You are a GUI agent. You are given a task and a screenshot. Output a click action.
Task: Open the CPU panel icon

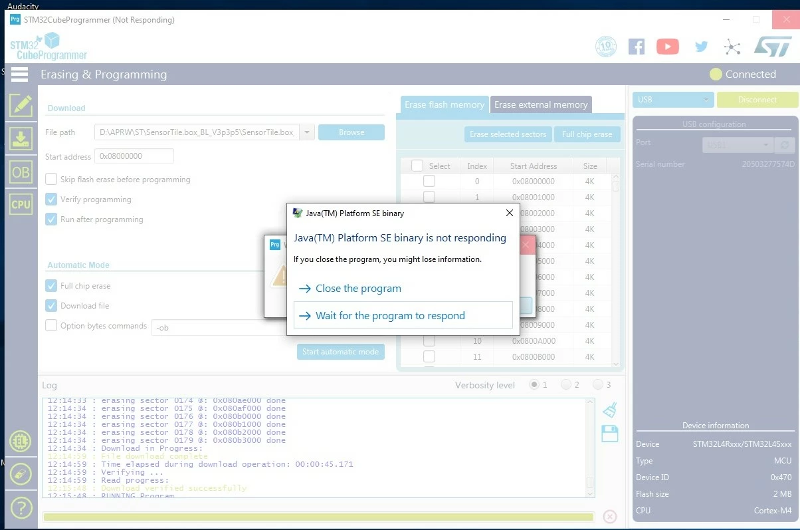[21, 204]
